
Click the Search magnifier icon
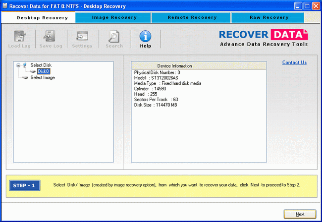coord(114,37)
